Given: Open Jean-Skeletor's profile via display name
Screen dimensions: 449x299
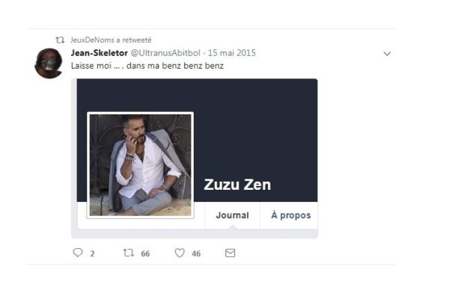Looking at the screenshot, I should [99, 53].
